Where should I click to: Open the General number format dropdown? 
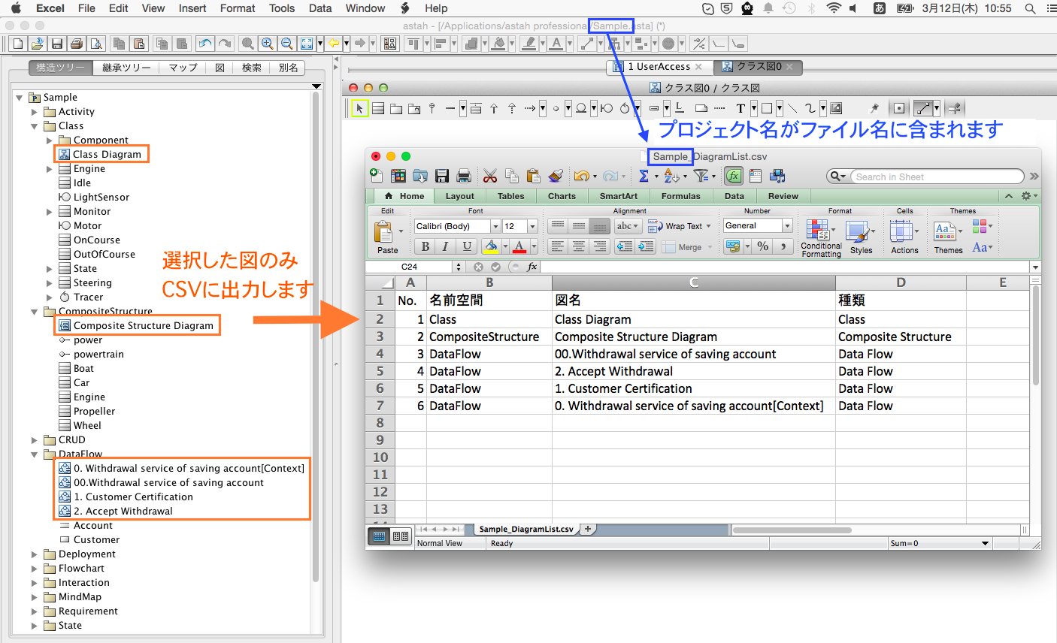pyautogui.click(x=787, y=225)
